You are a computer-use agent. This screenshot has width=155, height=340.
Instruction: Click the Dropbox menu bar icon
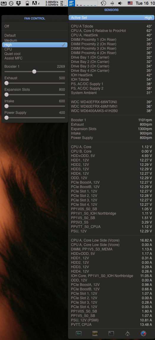19,3
